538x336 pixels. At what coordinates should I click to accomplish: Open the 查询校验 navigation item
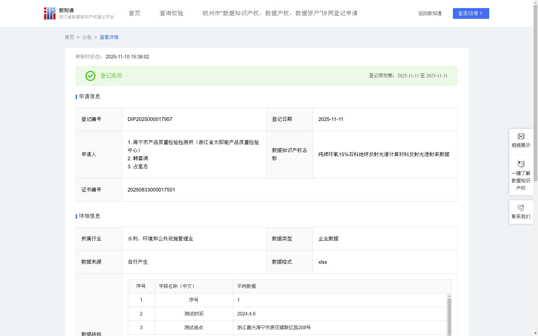coord(171,13)
